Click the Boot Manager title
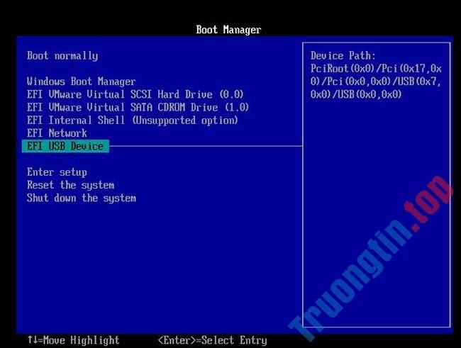Viewport: 461px width, 348px height. point(229,30)
